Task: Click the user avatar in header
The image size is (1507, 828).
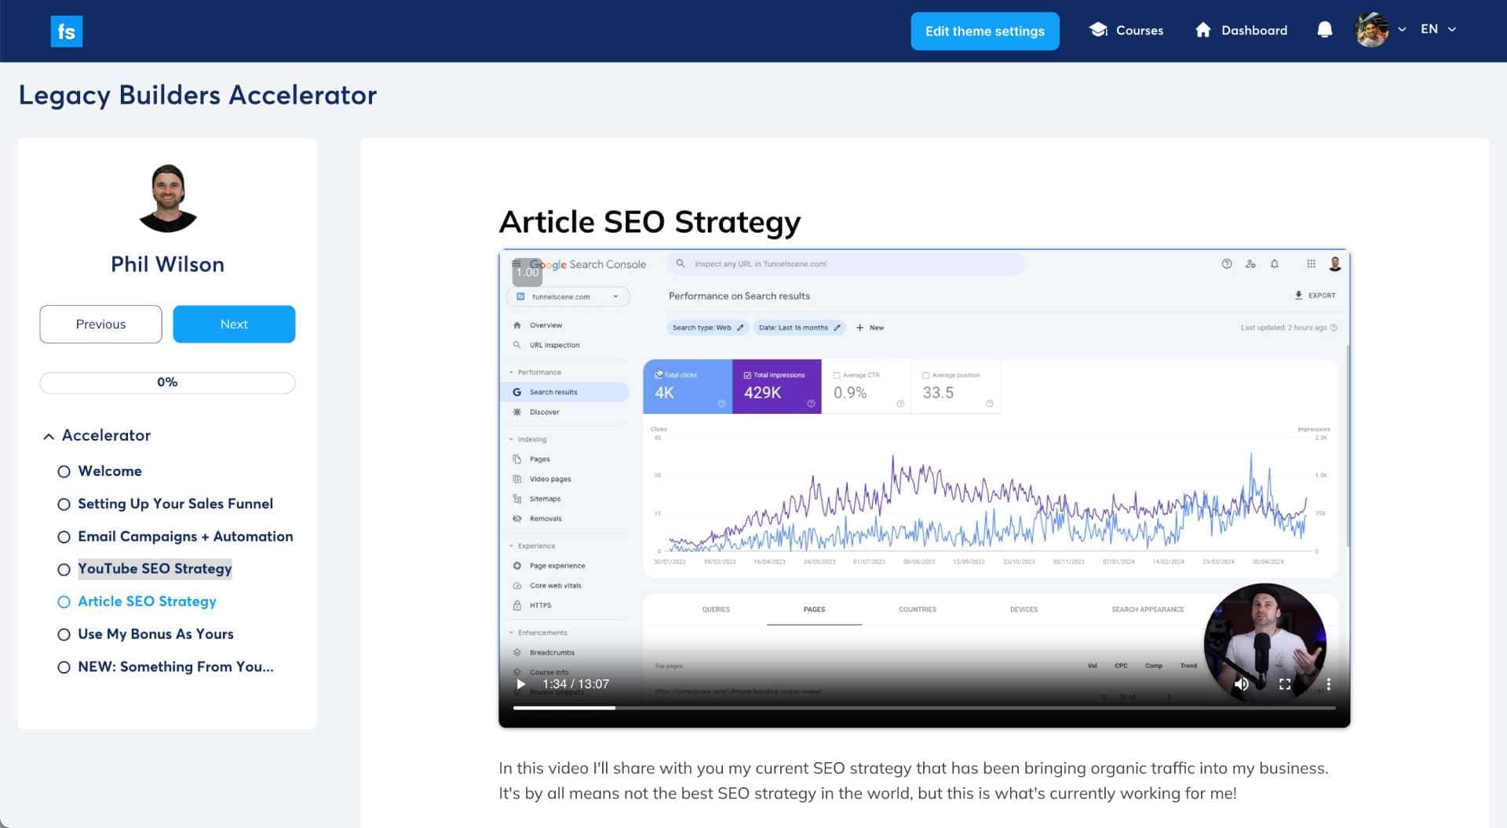Action: click(x=1371, y=30)
